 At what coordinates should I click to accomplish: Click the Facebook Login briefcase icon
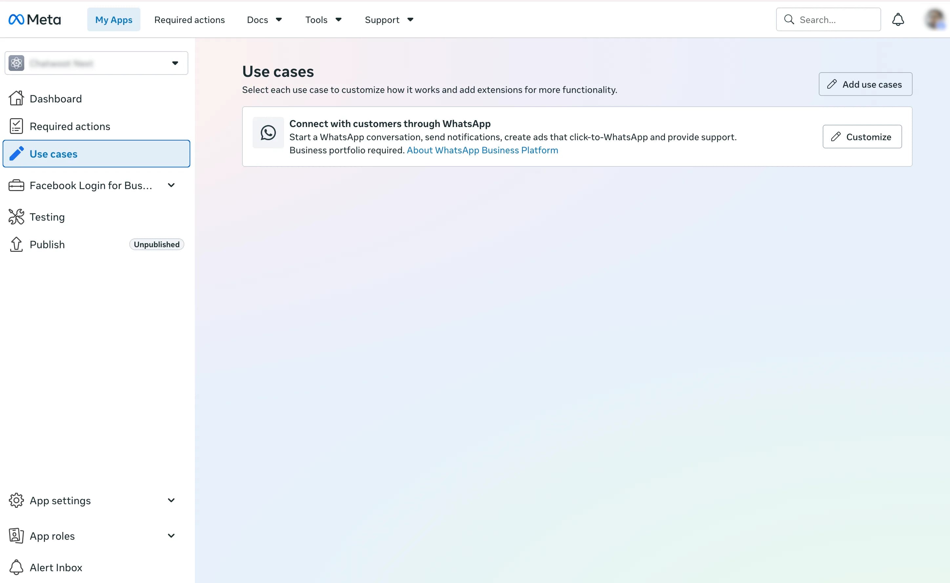(x=16, y=185)
